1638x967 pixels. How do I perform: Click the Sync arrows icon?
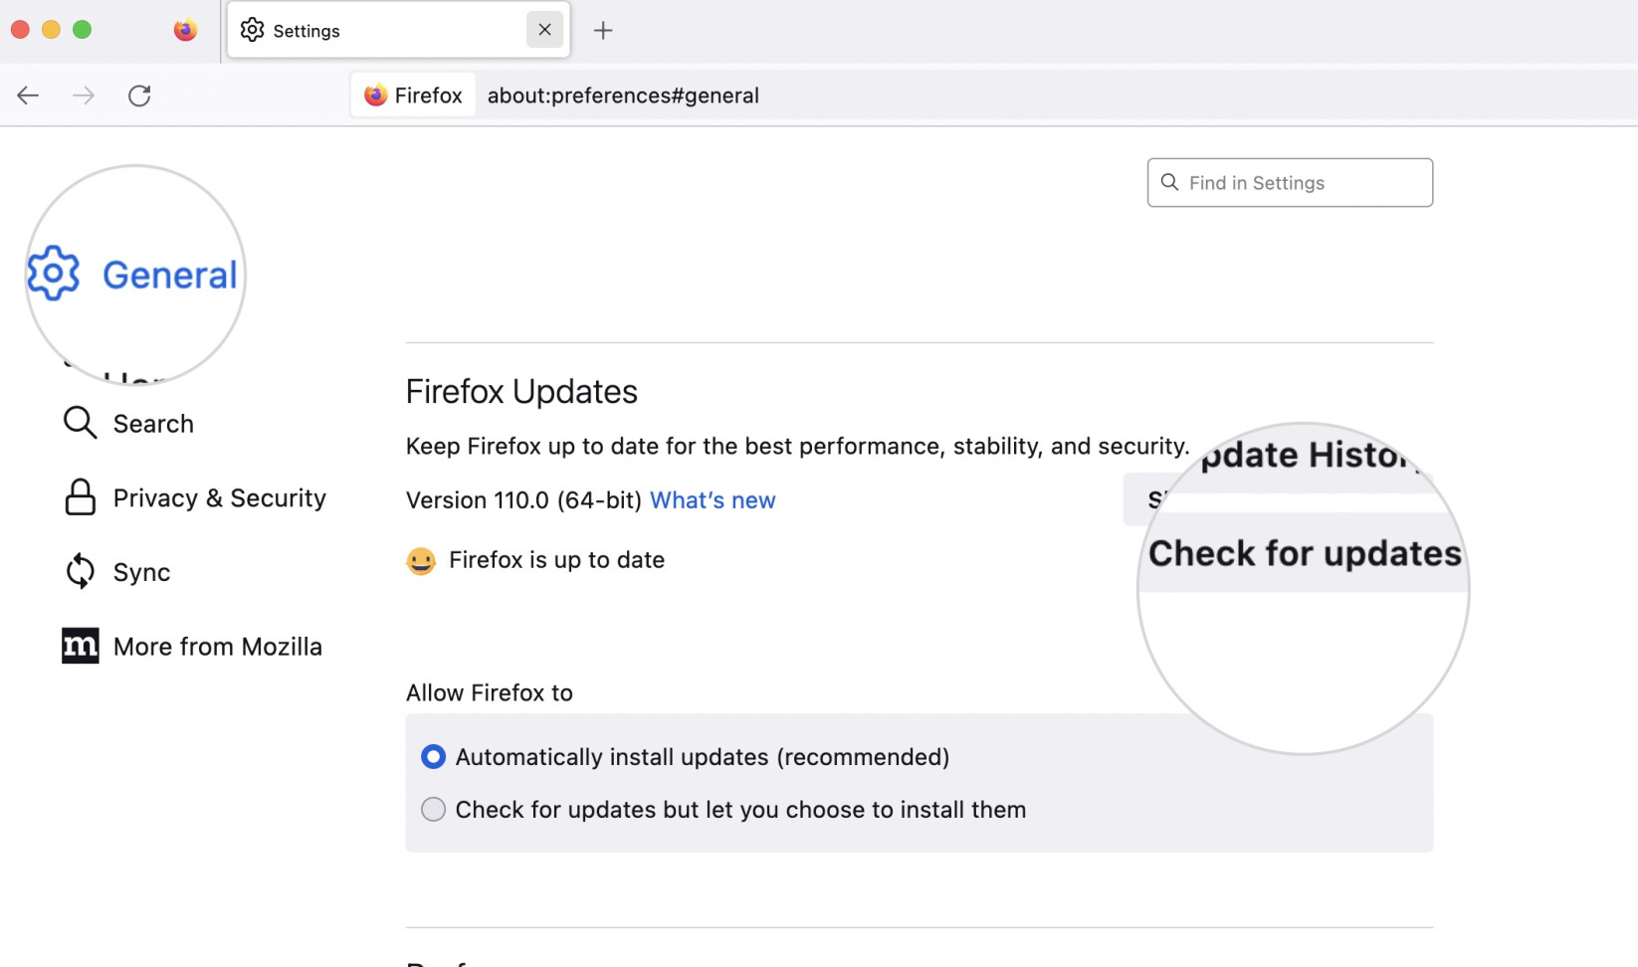80,572
